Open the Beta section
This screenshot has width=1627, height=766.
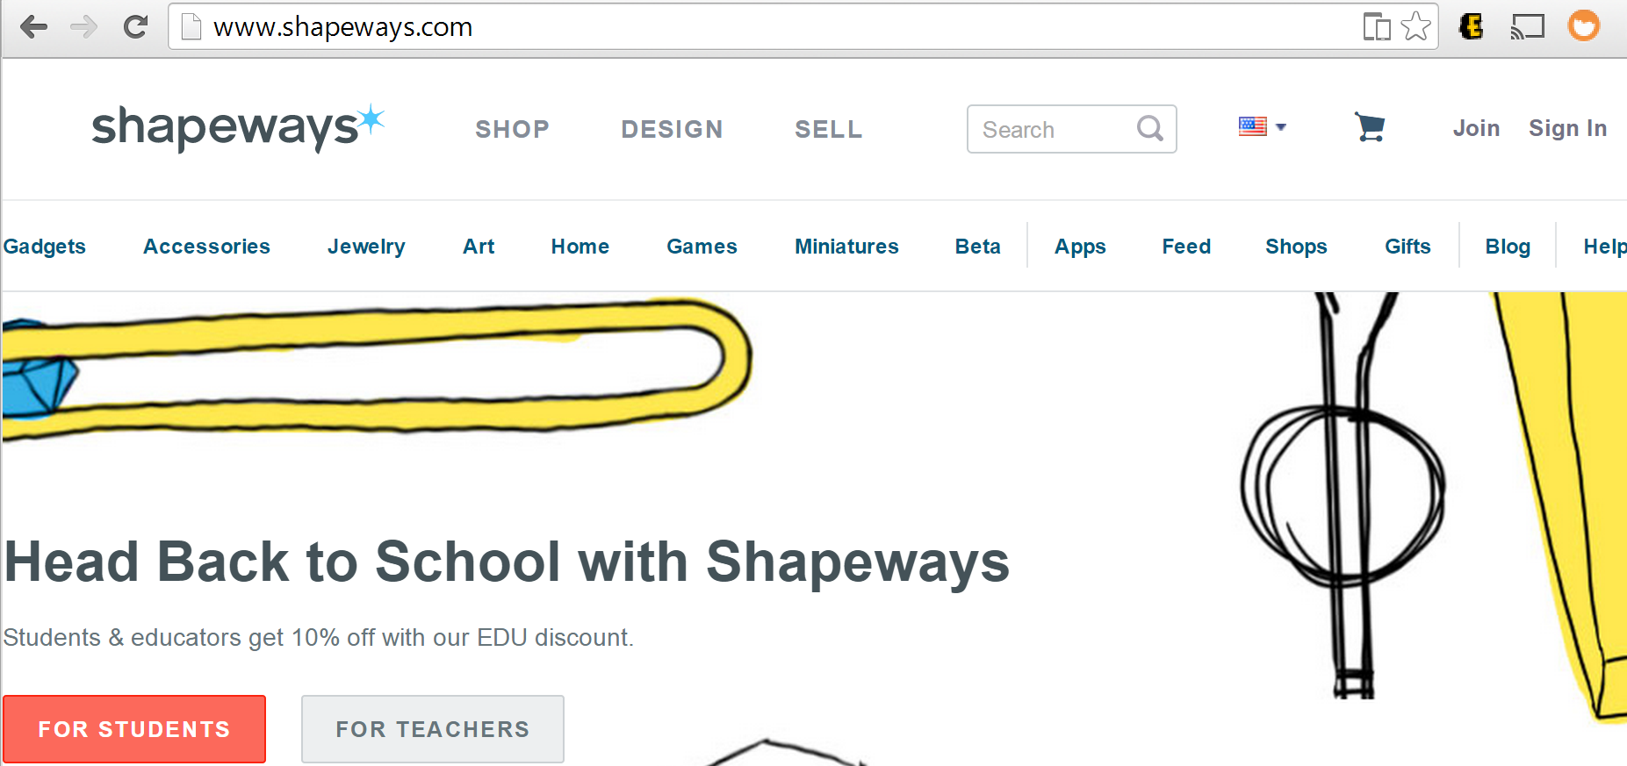[x=978, y=247]
